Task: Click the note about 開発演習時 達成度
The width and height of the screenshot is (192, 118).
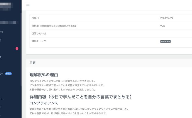Action: tap(58, 26)
